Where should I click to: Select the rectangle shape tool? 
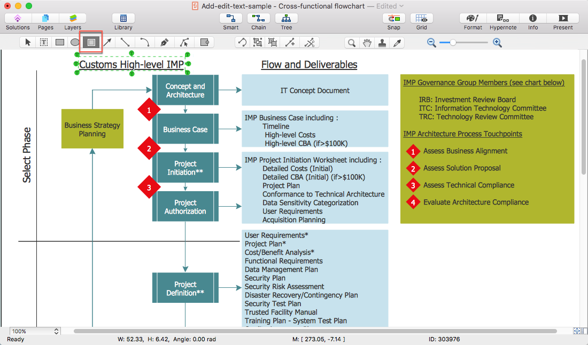(x=60, y=42)
